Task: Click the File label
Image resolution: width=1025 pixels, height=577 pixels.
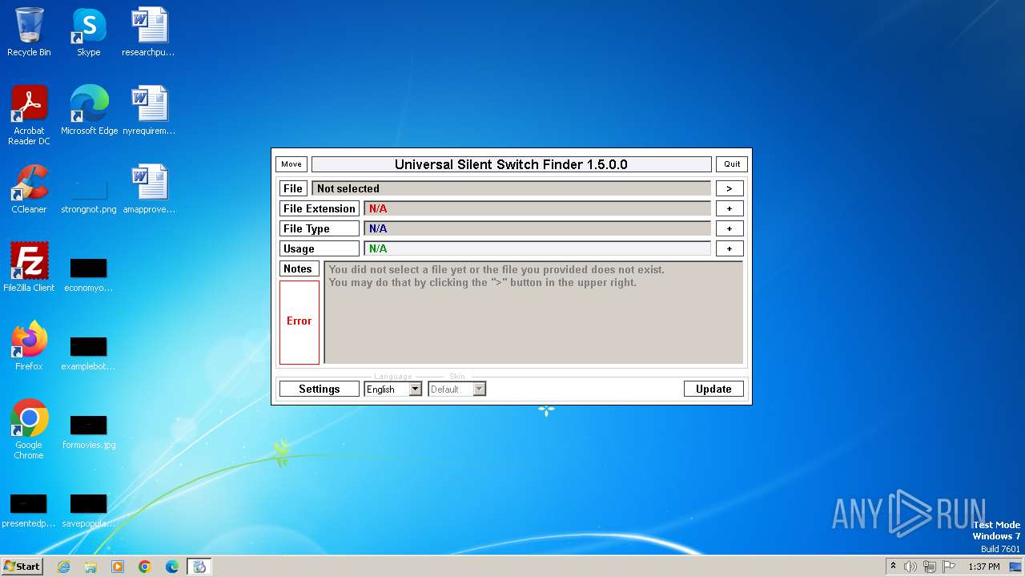Action: [293, 188]
